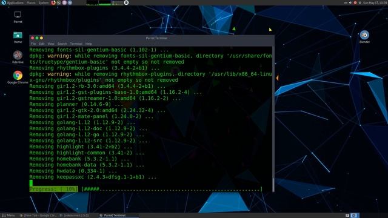
Task: Open the volume control in system tray
Action: [350, 2]
